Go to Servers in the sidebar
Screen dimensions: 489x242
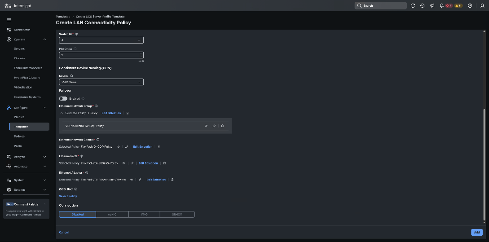click(19, 48)
